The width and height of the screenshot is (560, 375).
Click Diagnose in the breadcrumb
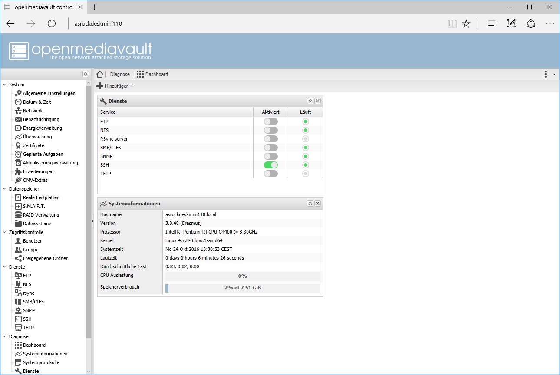(120, 74)
